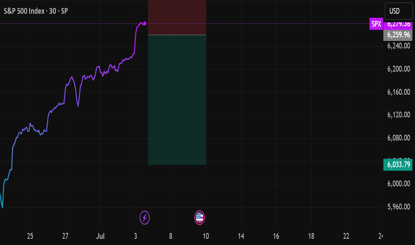The width and height of the screenshot is (415, 245).
Task: Click the 22 date label on time axis
Action: pyautogui.click(x=346, y=236)
